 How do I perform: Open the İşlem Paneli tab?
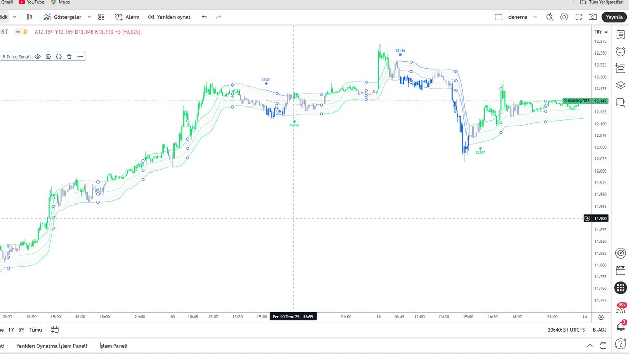click(113, 346)
